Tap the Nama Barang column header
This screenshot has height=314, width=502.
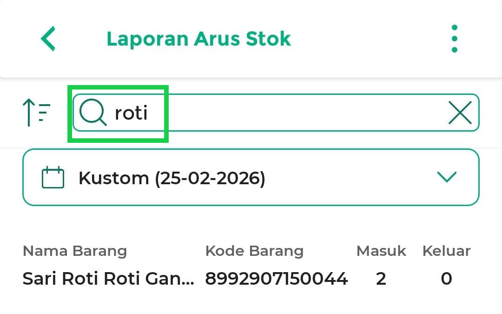(75, 251)
